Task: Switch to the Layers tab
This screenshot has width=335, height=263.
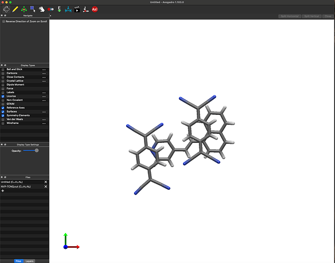Action: coord(30,261)
